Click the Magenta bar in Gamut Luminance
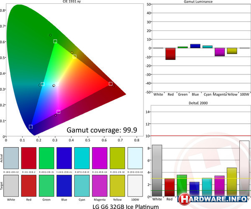Image resolution: width=251 pixels, height=209 pixels. coord(220,52)
